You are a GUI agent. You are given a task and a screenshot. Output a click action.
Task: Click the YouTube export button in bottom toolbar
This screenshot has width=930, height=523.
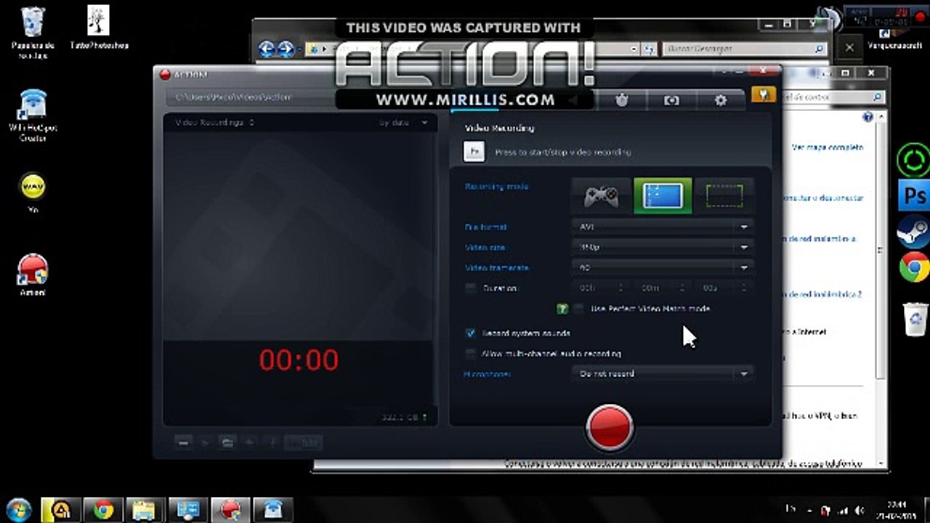click(304, 442)
